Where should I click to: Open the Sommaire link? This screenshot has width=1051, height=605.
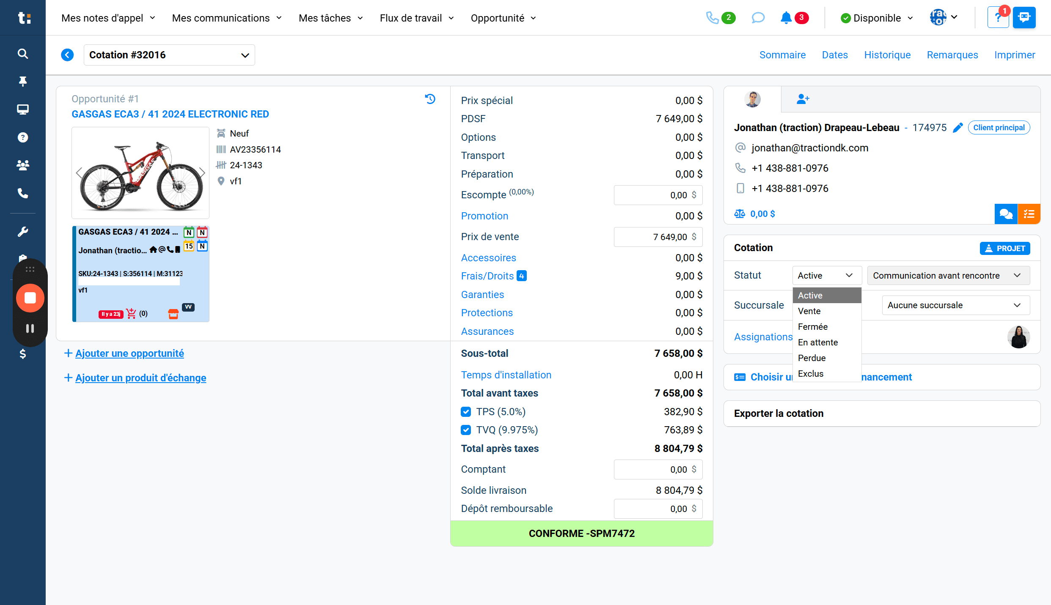pyautogui.click(x=782, y=55)
